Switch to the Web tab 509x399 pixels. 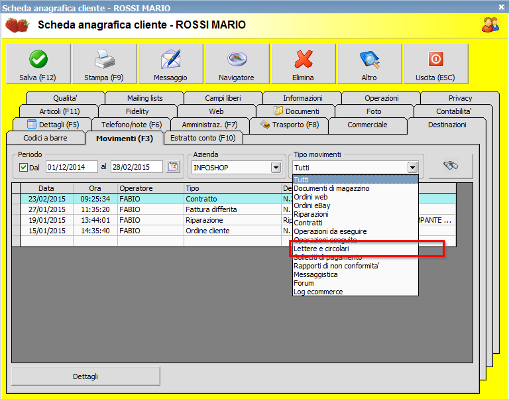216,111
